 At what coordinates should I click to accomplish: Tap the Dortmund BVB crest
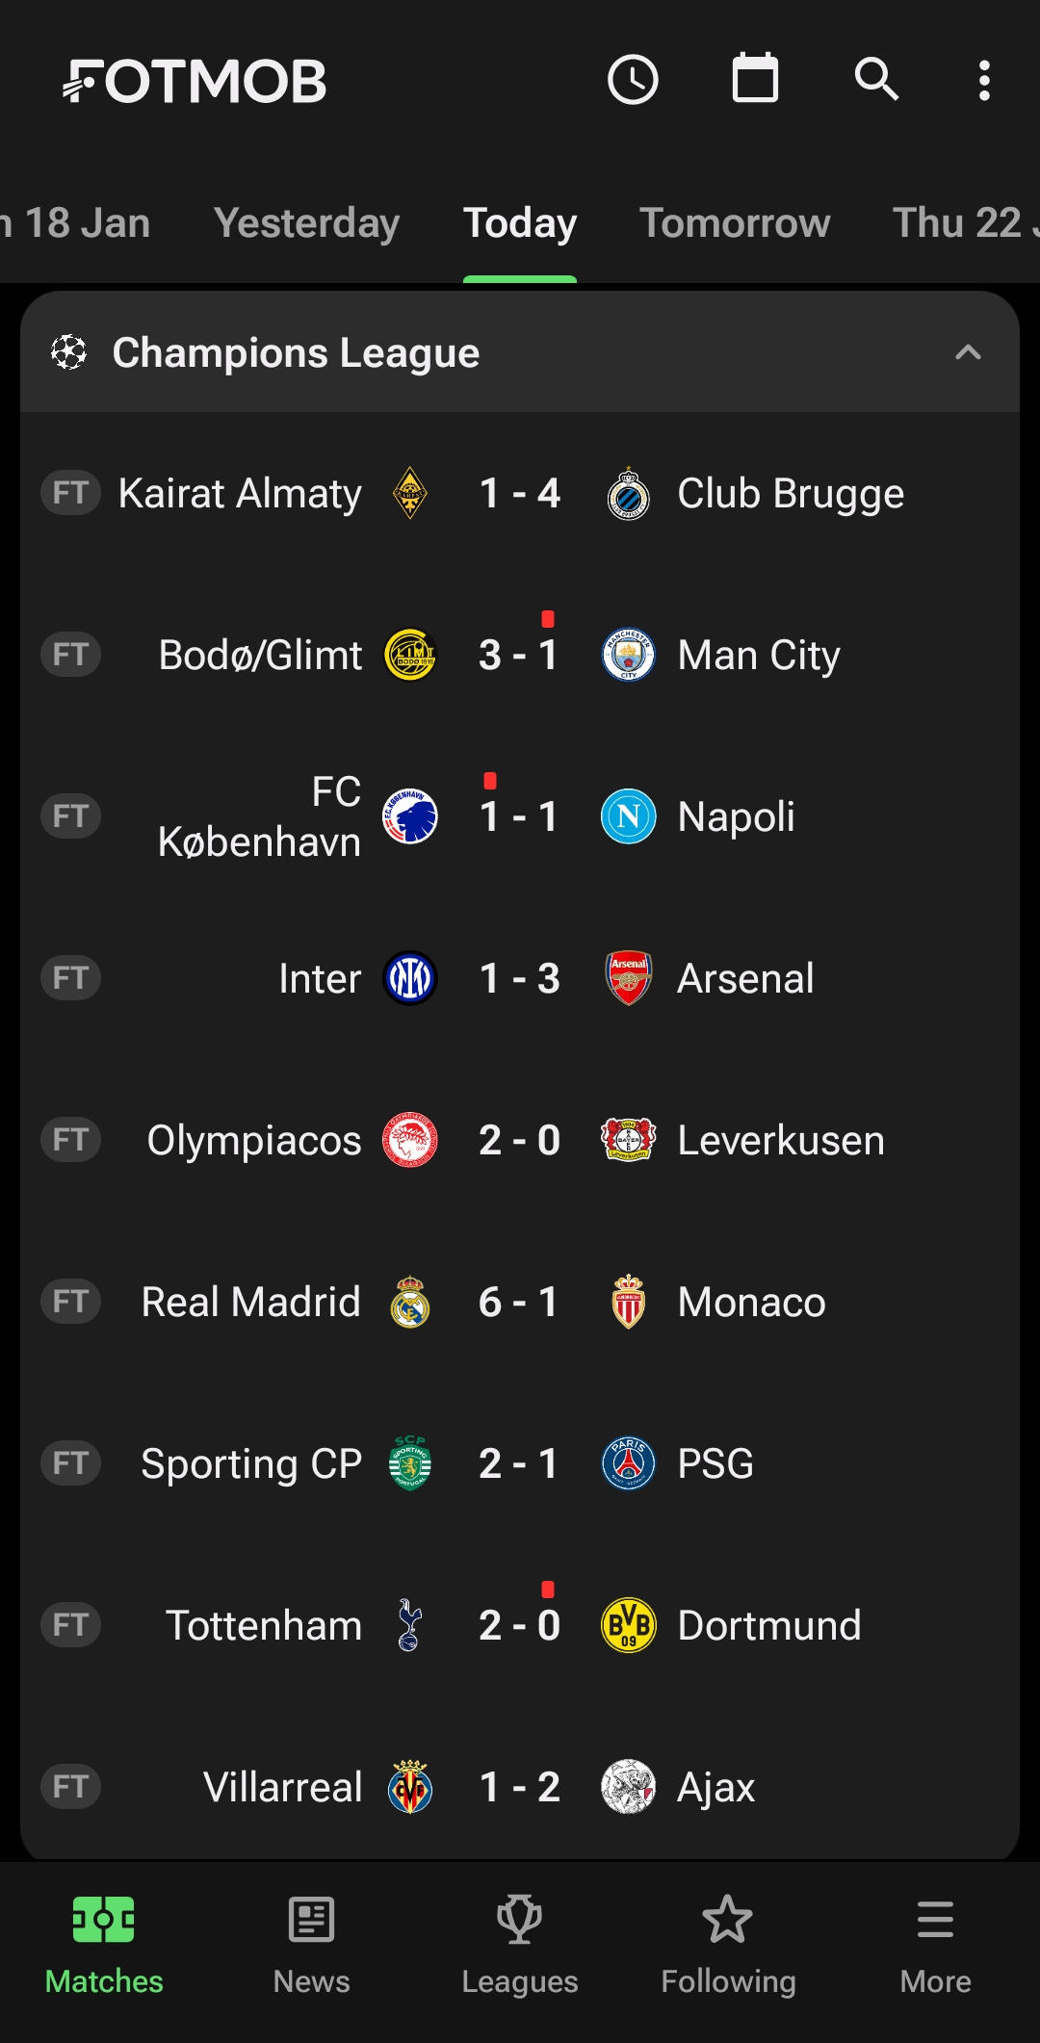click(628, 1625)
